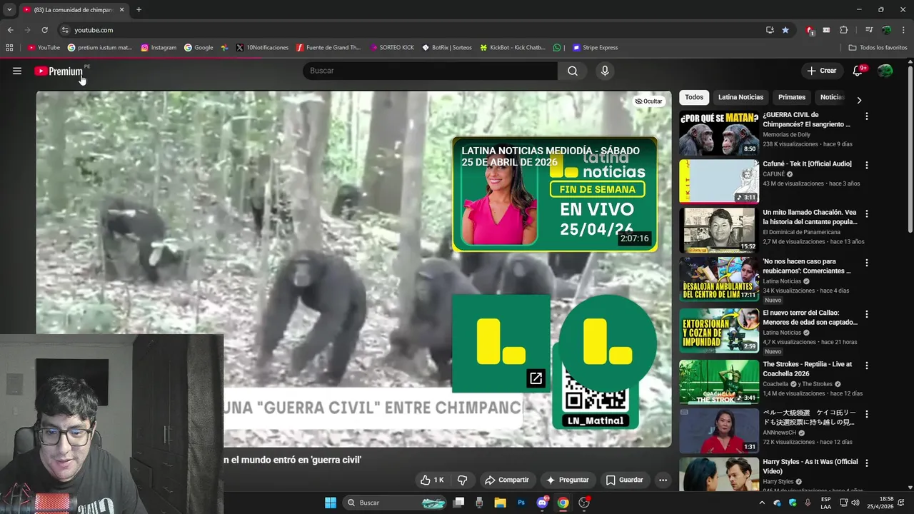Screen dimensions: 914x514
Task: Open The Strokes - Reptilia Coachella thumbnail
Action: [x=719, y=382]
